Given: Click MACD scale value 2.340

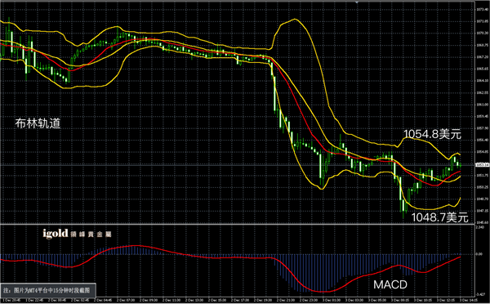Looking at the screenshot, I should pyautogui.click(x=480, y=227).
